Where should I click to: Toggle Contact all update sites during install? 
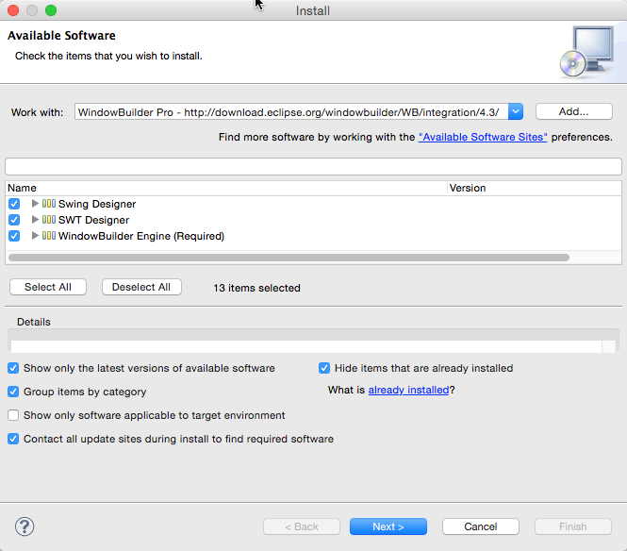pyautogui.click(x=13, y=439)
